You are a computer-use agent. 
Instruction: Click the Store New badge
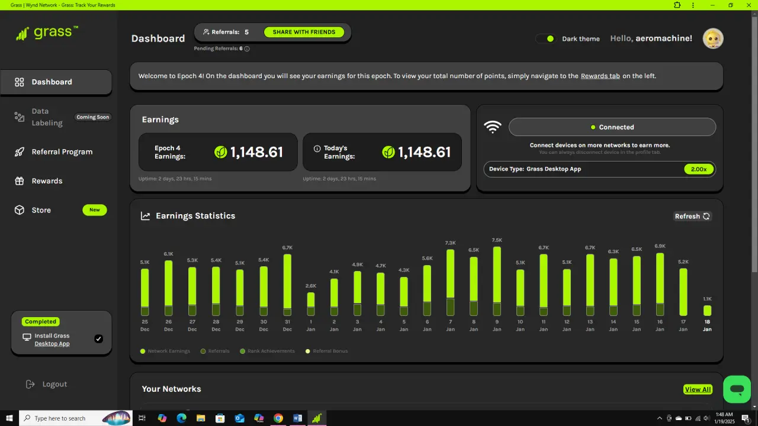coord(95,210)
